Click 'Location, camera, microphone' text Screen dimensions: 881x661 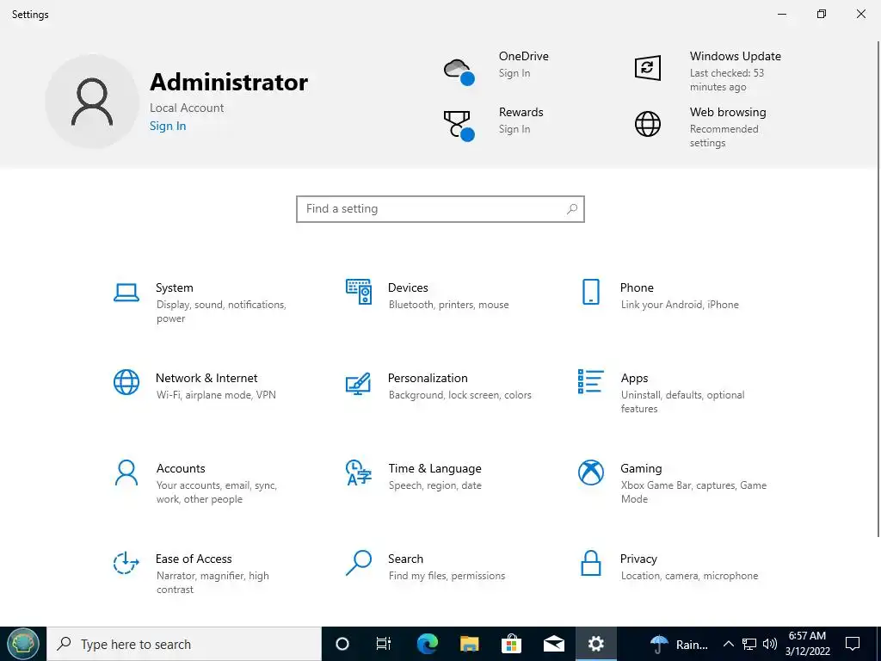click(x=689, y=576)
